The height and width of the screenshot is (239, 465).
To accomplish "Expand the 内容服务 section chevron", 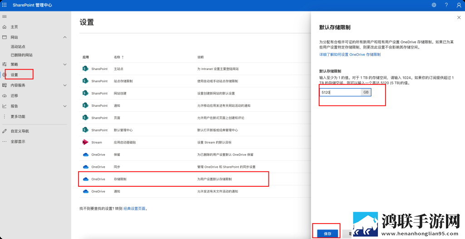I will click(x=65, y=85).
